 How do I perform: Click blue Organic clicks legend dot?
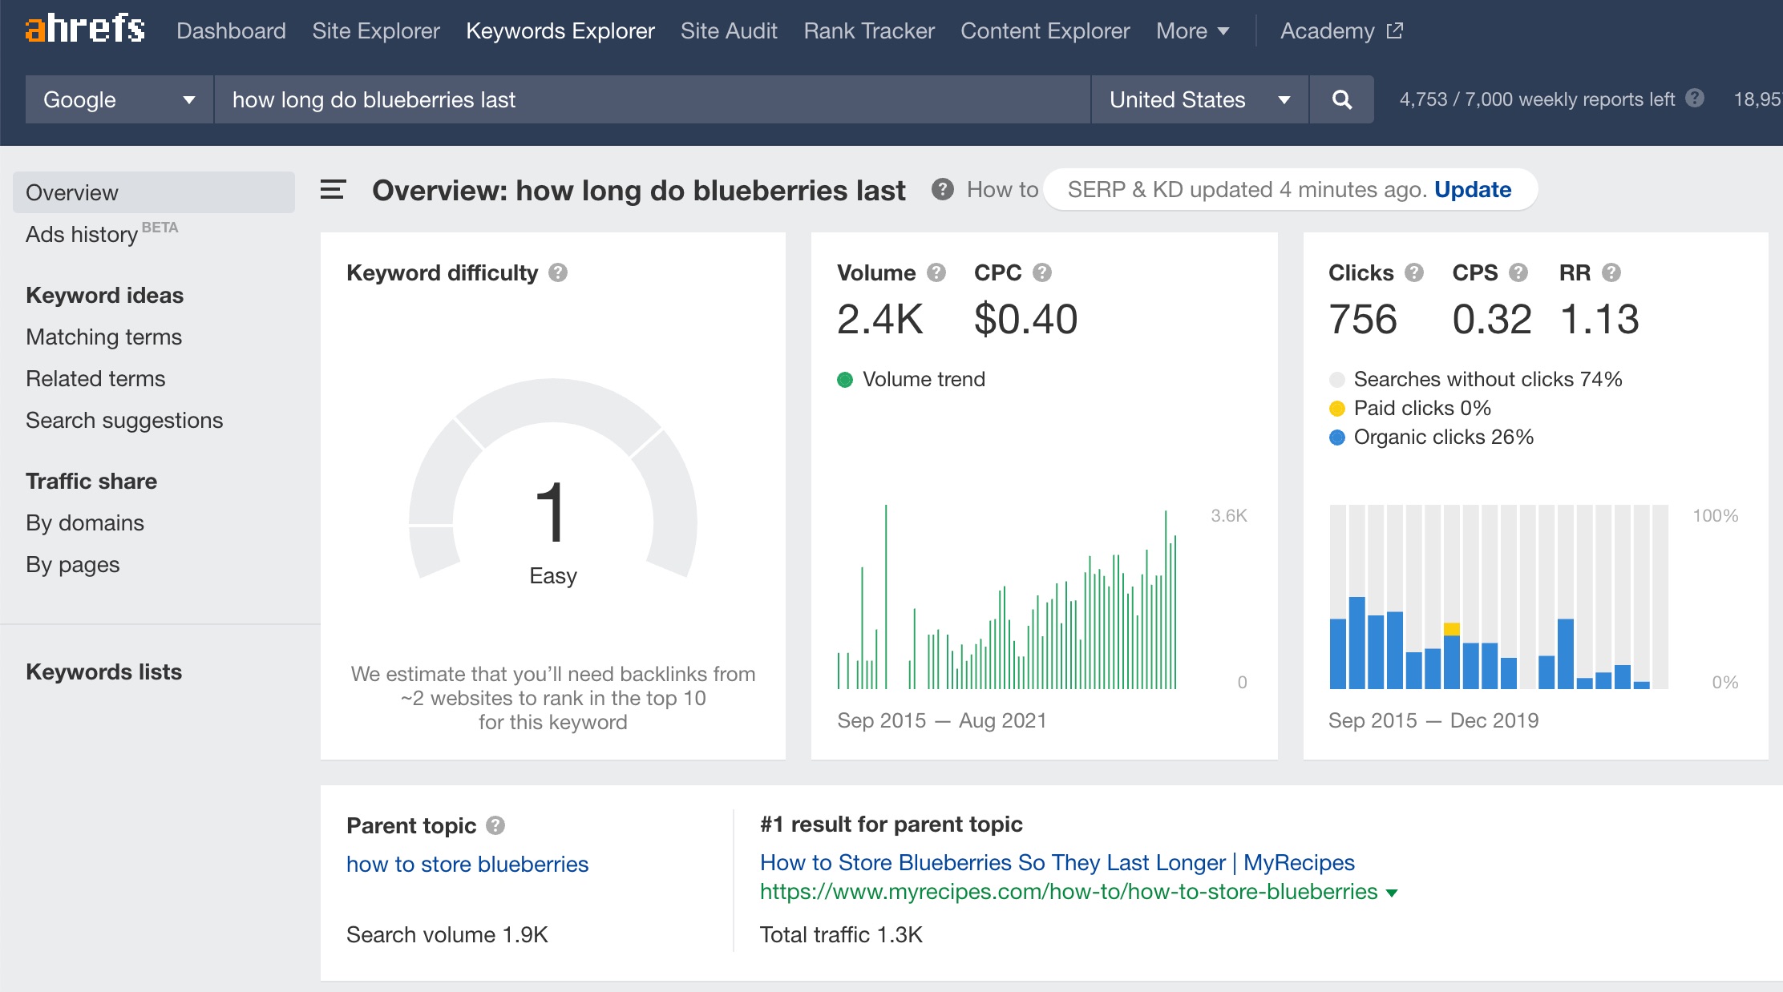(1337, 438)
